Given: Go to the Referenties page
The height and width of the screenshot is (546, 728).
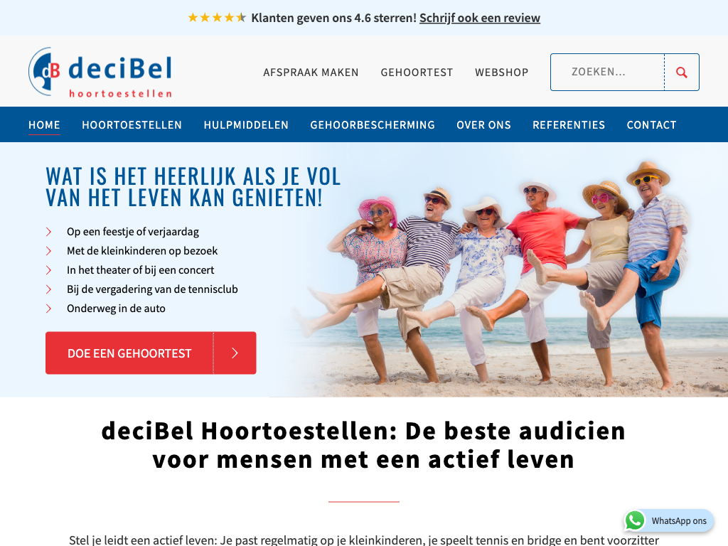Looking at the screenshot, I should pyautogui.click(x=569, y=125).
